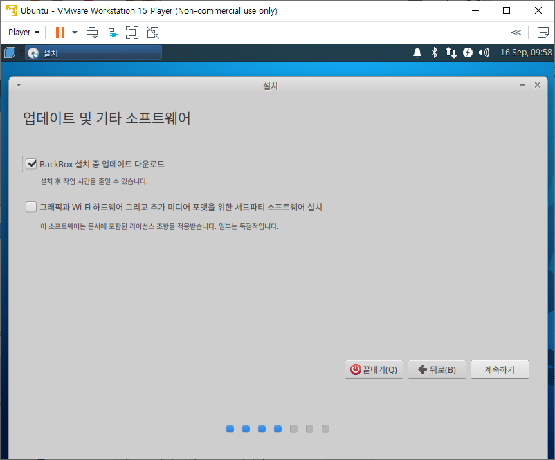The width and height of the screenshot is (555, 460).
Task: Enter full screen mode
Action: (132, 33)
